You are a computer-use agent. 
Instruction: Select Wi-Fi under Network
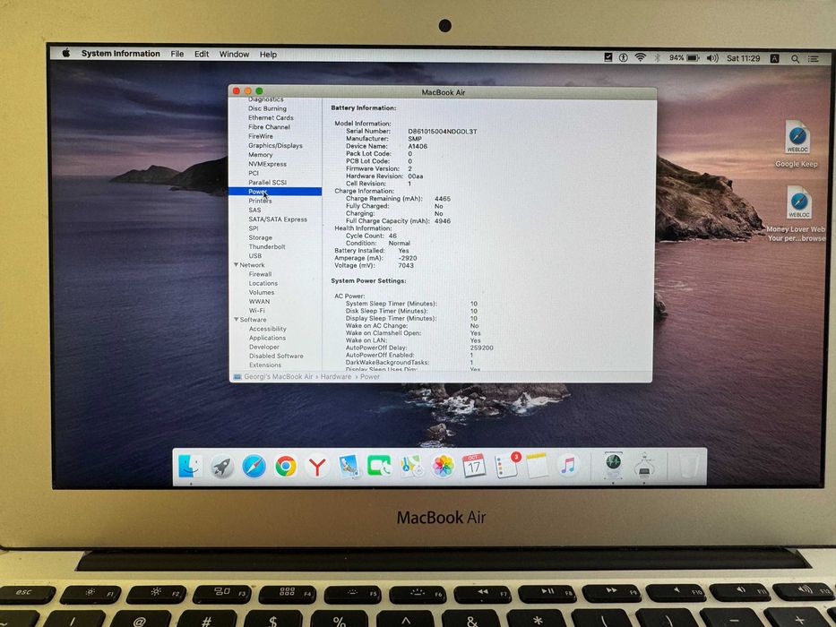pos(256,310)
